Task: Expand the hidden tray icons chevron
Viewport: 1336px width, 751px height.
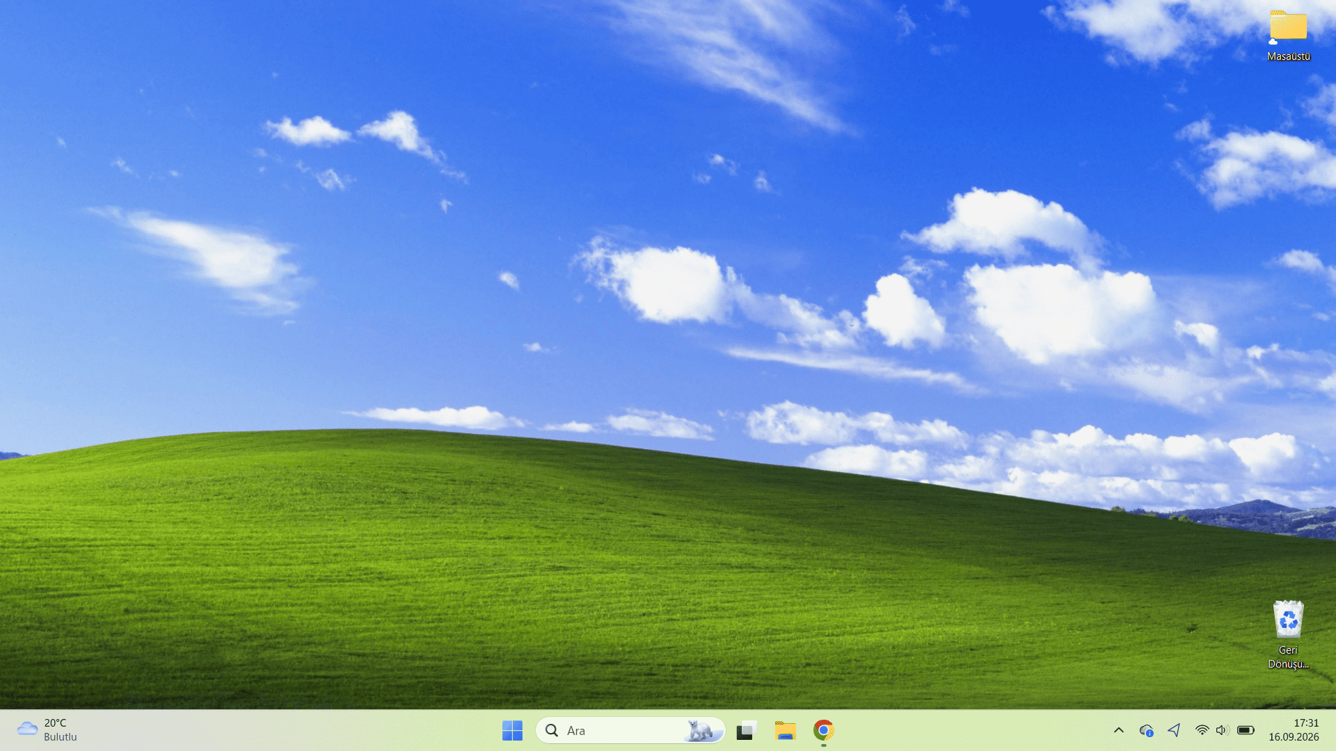Action: (x=1119, y=730)
